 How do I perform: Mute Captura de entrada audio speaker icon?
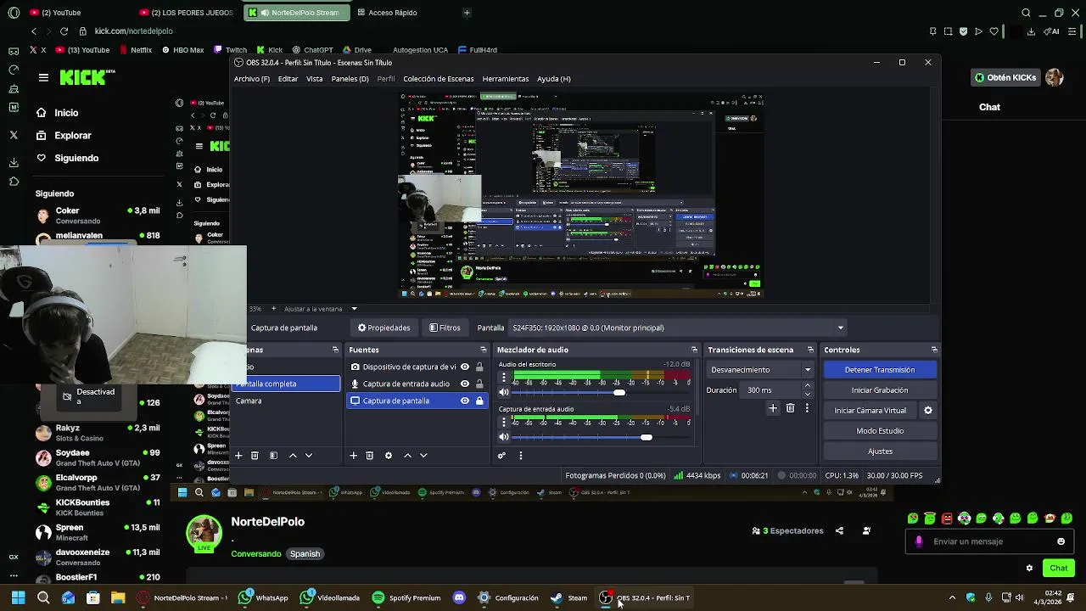point(504,437)
